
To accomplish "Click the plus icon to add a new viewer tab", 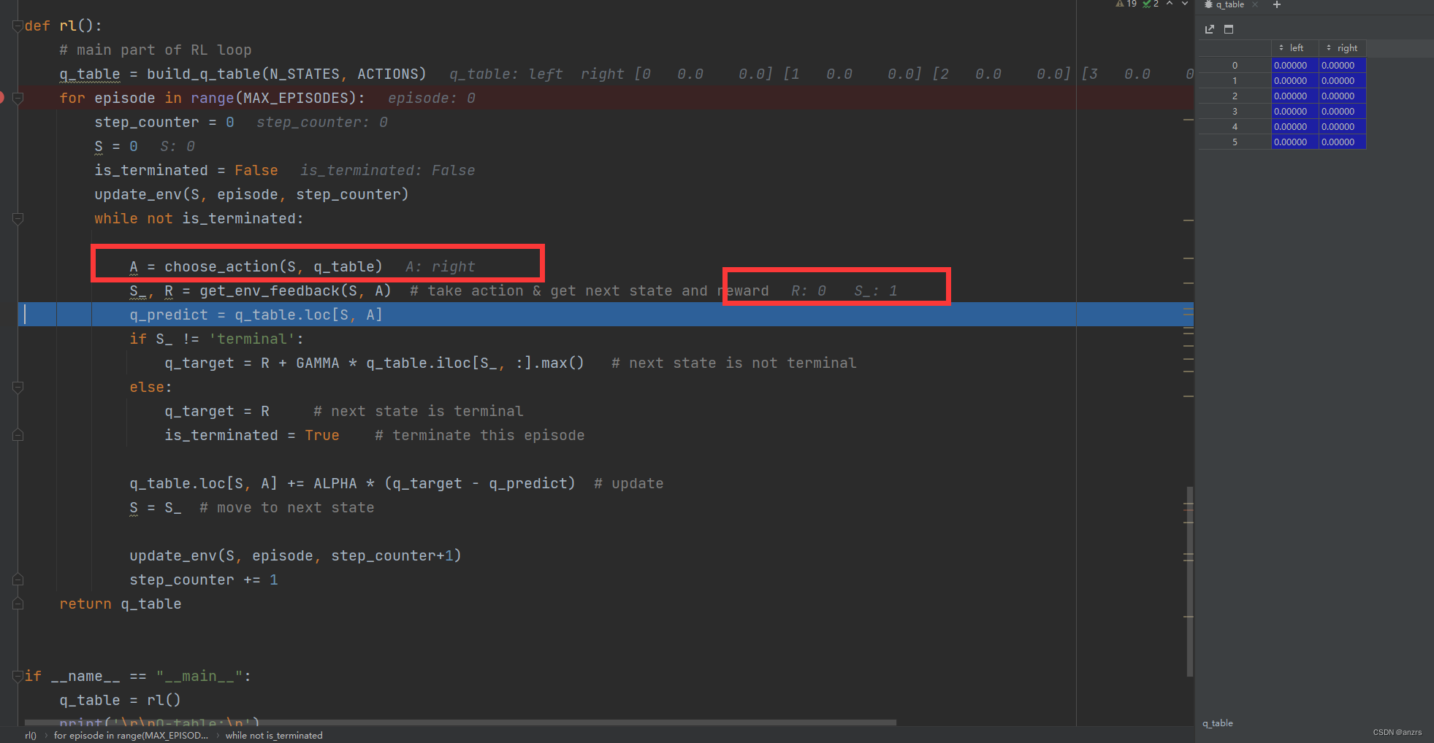I will point(1276,5).
